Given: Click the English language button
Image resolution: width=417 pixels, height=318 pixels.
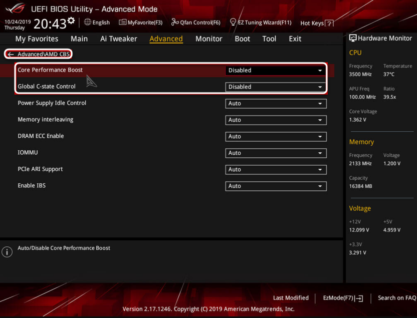Looking at the screenshot, I should pyautogui.click(x=101, y=23).
